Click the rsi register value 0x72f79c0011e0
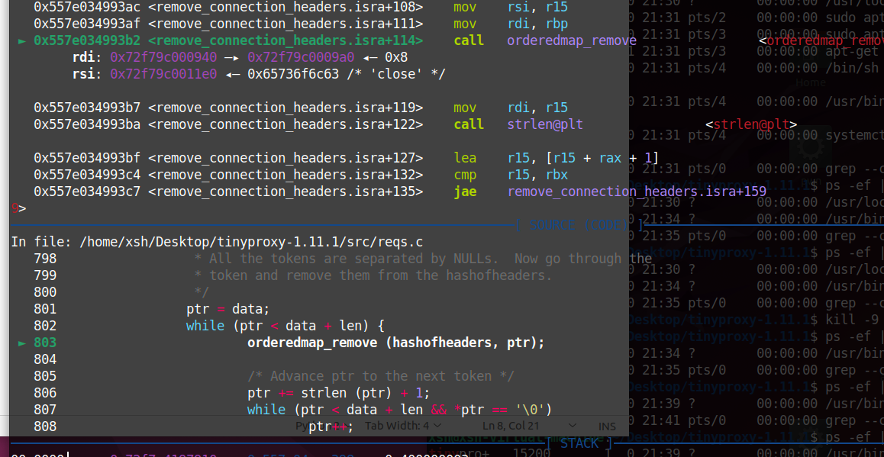Viewport: 884px width, 457px height. (x=163, y=74)
